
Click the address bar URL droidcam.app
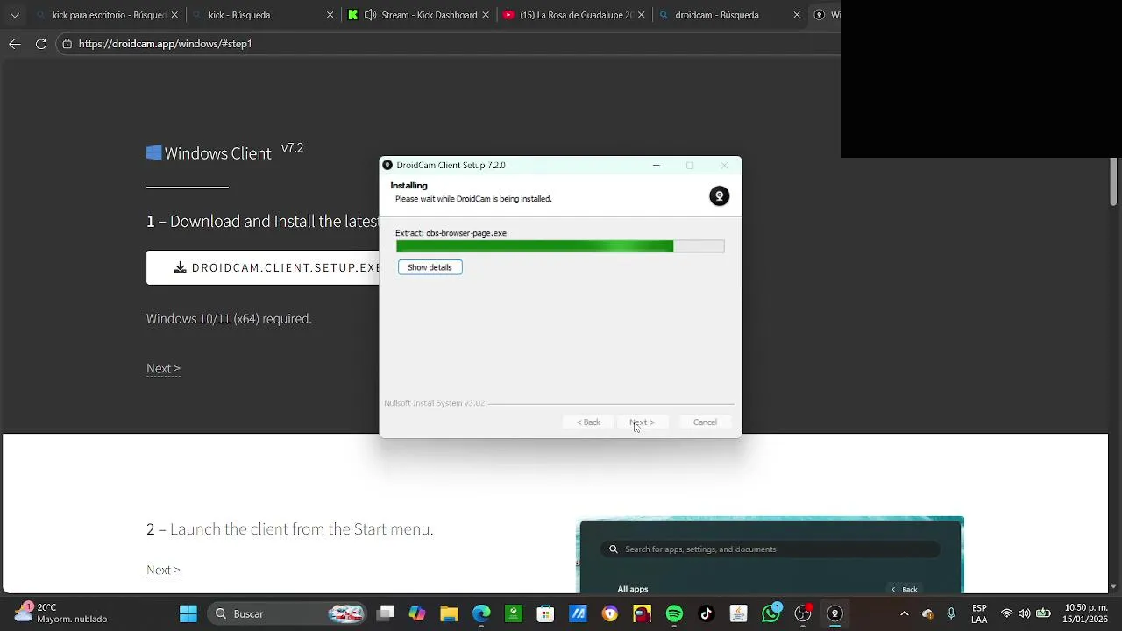click(x=165, y=44)
